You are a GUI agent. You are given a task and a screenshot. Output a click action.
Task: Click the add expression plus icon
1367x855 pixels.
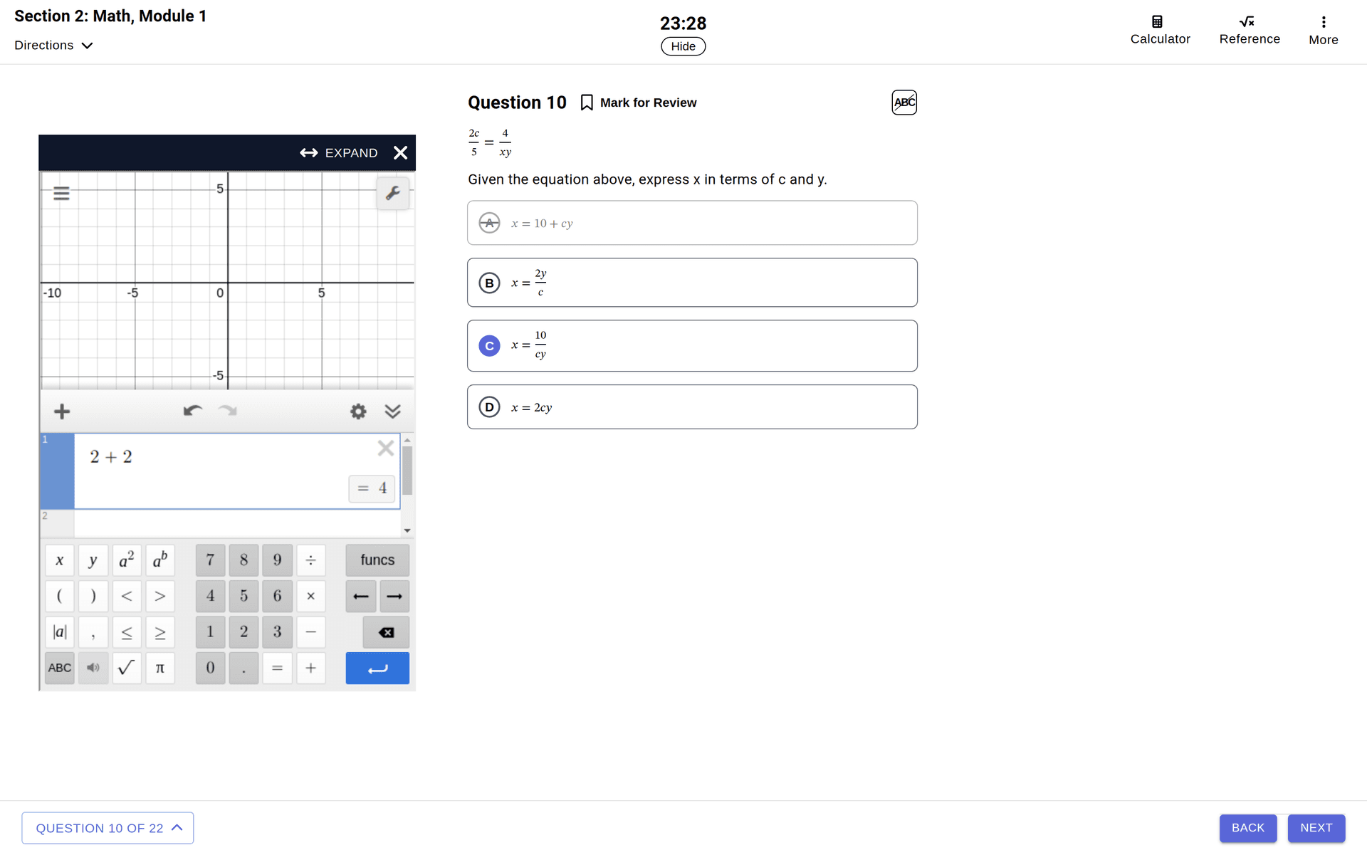(62, 411)
